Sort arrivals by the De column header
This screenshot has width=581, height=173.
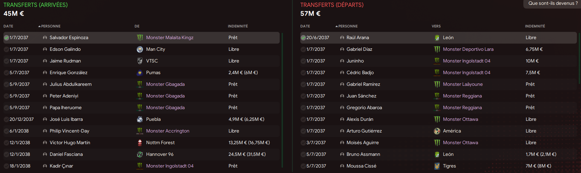coord(137,26)
